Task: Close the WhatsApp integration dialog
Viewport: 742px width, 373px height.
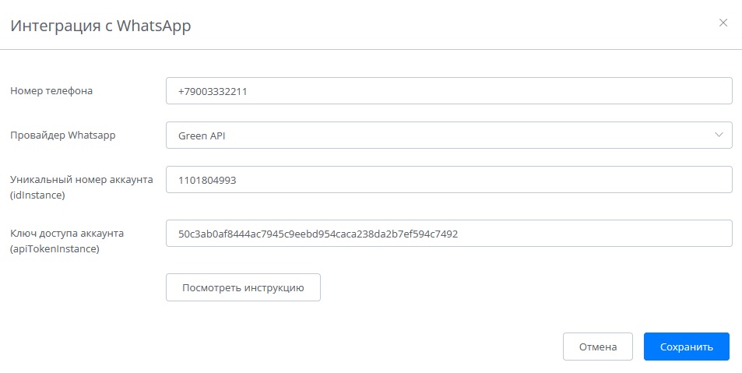Action: click(723, 23)
